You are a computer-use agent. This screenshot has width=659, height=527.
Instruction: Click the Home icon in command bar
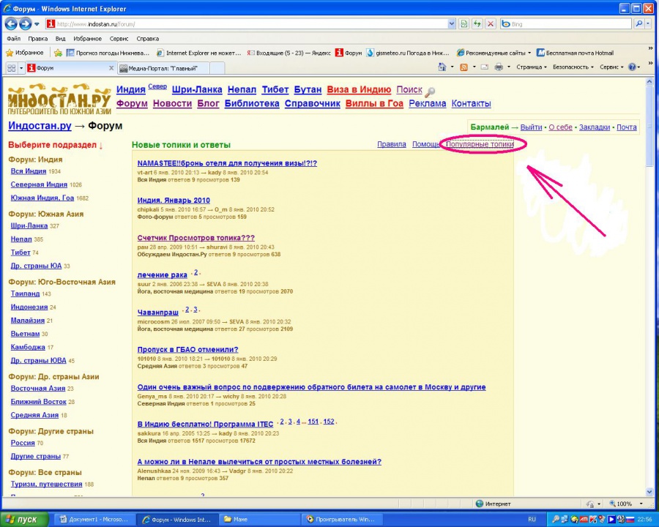(x=442, y=67)
